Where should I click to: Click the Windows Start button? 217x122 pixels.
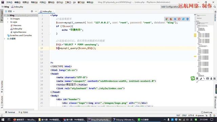click(x=3, y=120)
